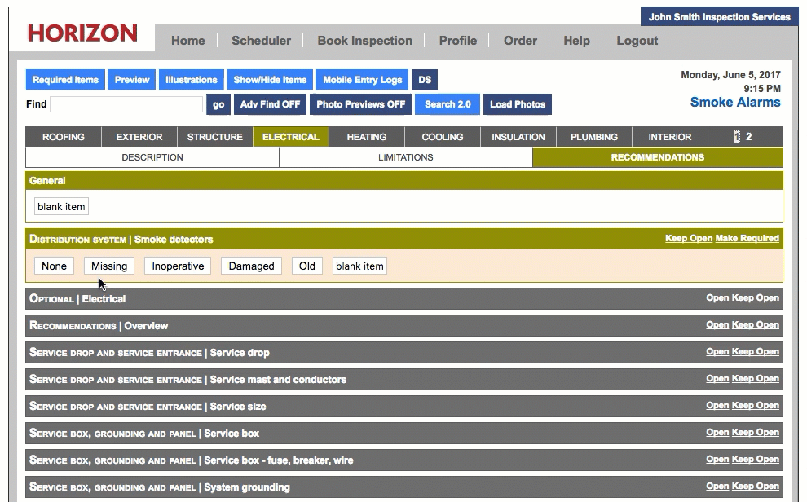The width and height of the screenshot is (807, 502).
Task: Click into the Find text field
Action: 126,104
